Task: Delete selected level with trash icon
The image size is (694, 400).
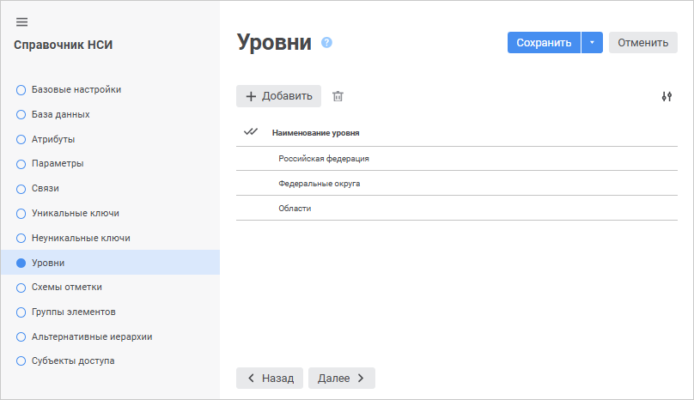Action: tap(338, 96)
